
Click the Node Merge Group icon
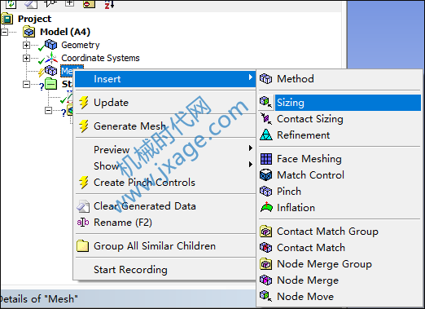click(x=266, y=264)
